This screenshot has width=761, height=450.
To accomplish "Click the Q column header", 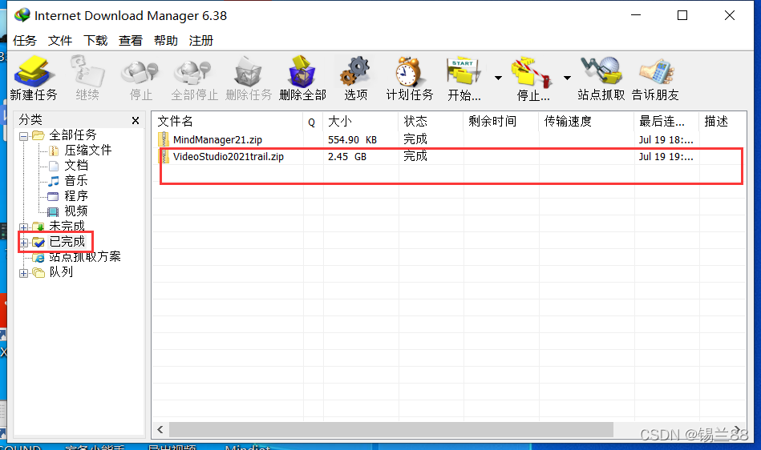I will pos(313,121).
